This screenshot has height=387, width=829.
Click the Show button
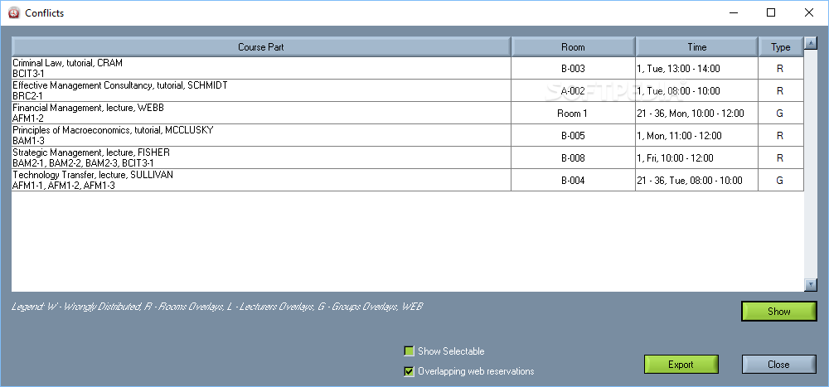pos(778,312)
